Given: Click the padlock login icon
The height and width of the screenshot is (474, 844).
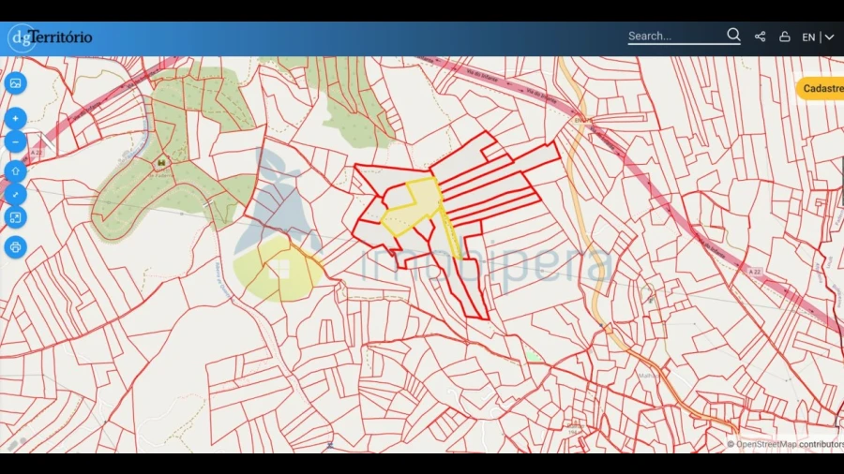Looking at the screenshot, I should (785, 37).
